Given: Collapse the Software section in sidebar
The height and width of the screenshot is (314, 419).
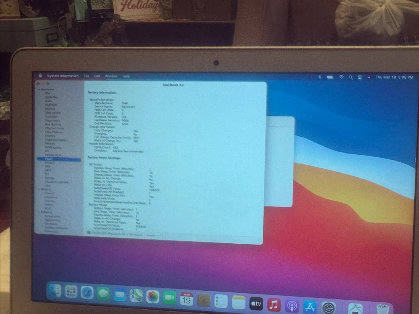Looking at the screenshot, I should point(39,212).
